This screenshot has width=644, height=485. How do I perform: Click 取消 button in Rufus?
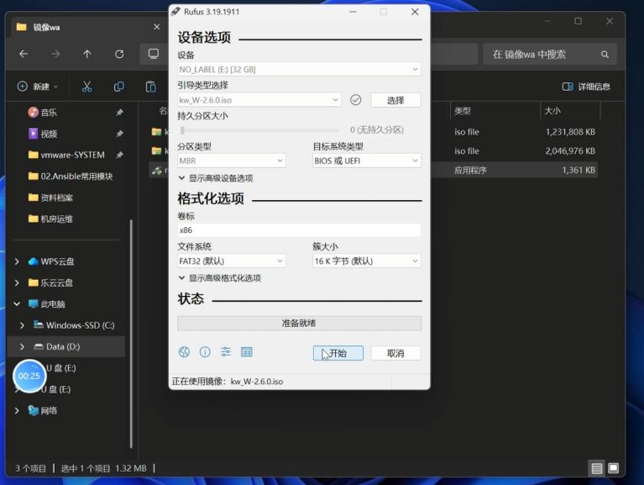click(x=395, y=353)
